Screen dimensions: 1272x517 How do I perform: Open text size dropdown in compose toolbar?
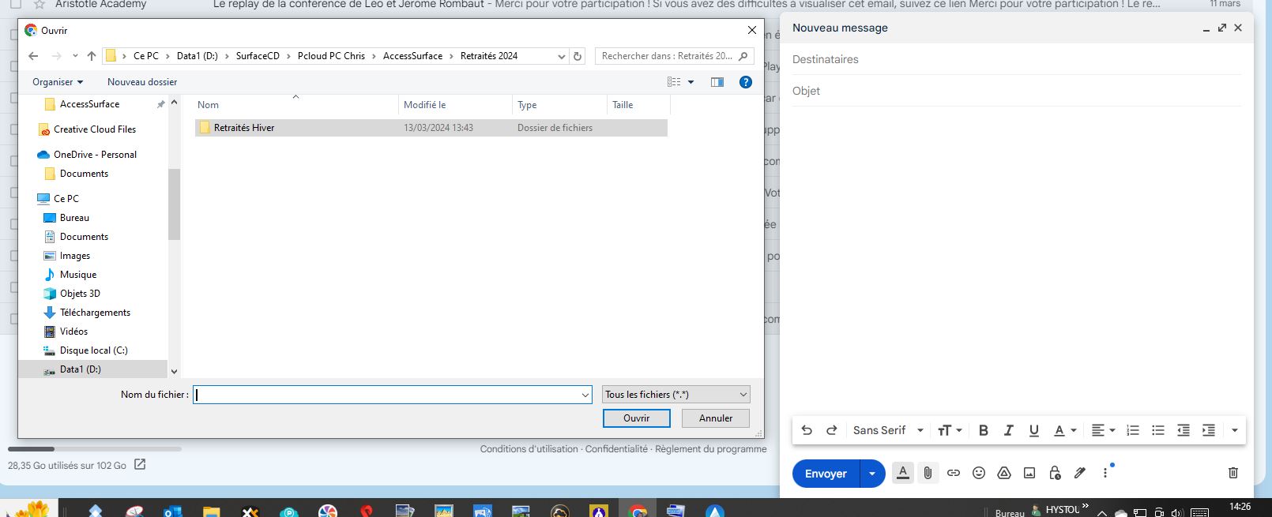pyautogui.click(x=950, y=430)
